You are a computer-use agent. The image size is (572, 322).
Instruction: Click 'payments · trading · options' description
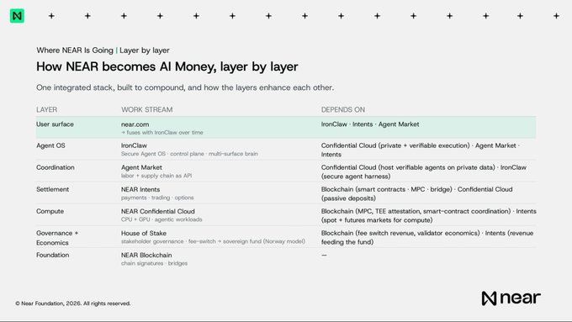(x=157, y=198)
